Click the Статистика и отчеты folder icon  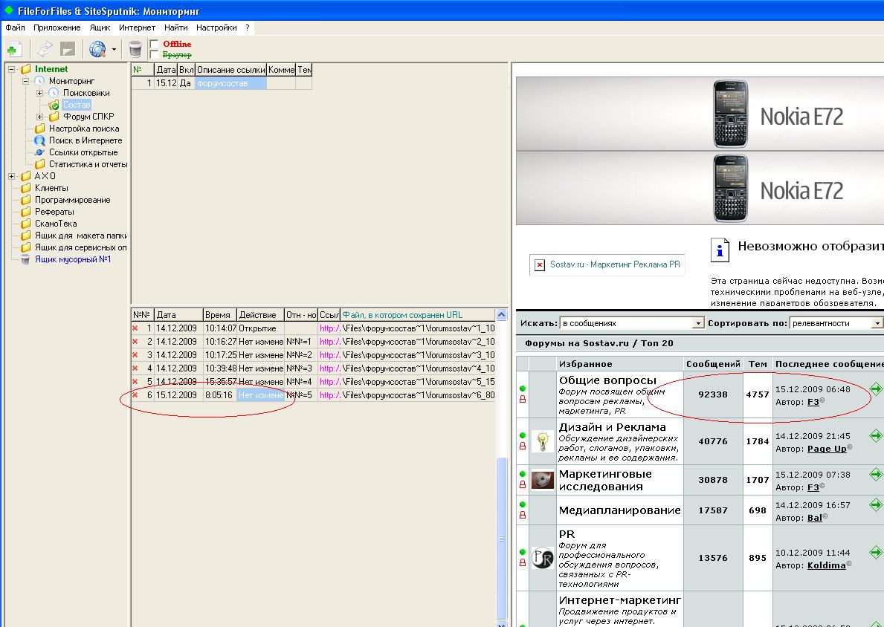coord(39,164)
